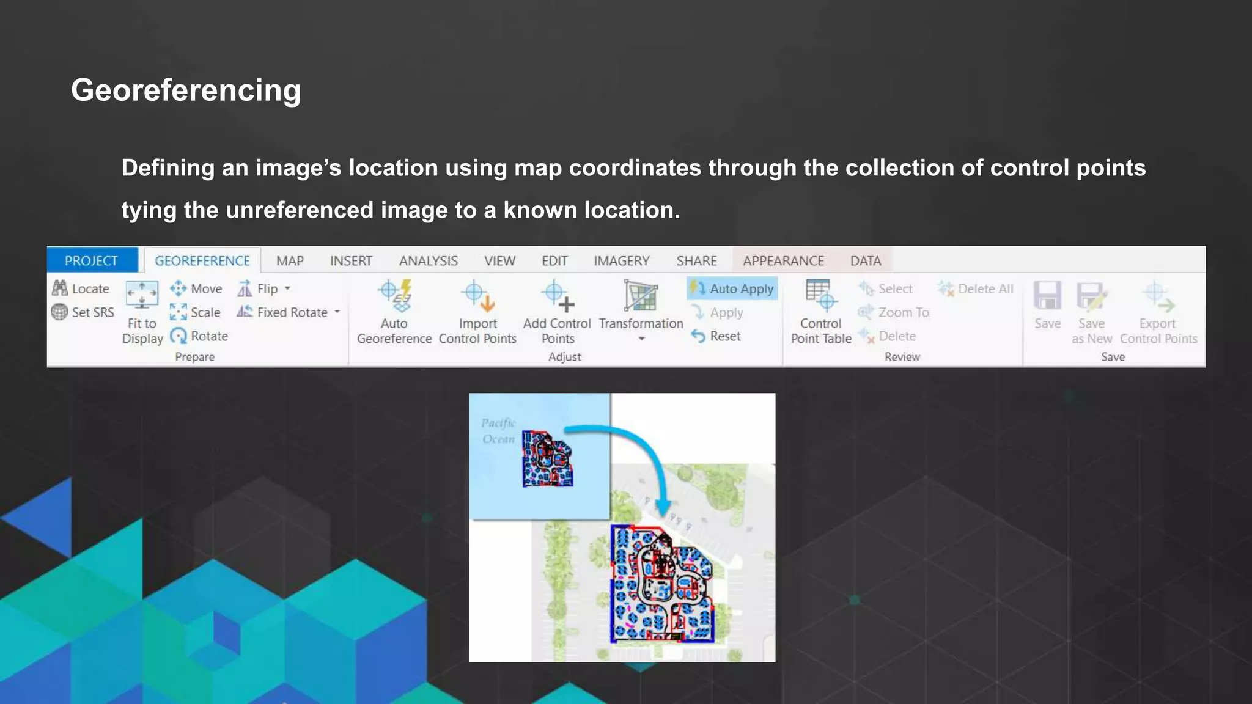1252x704 pixels.
Task: Switch to the ANALYSIS tab
Action: [x=429, y=261]
